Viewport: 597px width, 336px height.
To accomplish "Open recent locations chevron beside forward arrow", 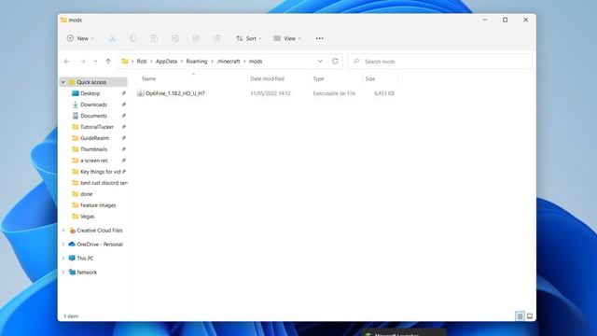I will point(95,62).
